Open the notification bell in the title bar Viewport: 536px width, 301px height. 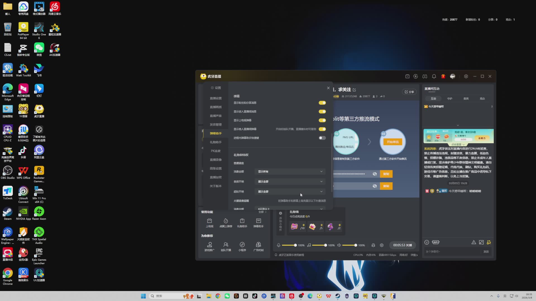tap(434, 76)
